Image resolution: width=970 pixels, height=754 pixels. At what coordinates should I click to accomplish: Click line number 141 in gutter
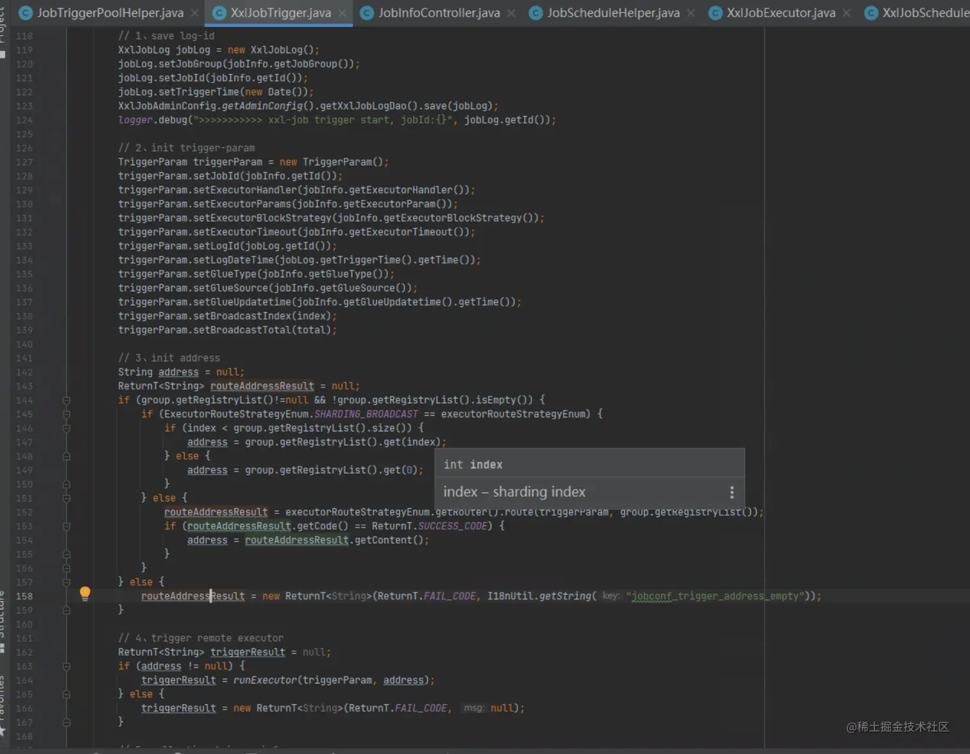click(24, 358)
